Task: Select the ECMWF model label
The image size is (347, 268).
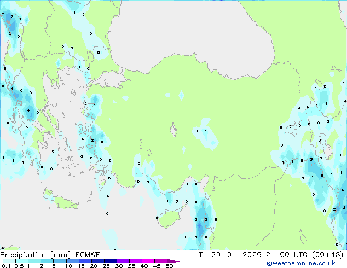Action: pyautogui.click(x=88, y=255)
